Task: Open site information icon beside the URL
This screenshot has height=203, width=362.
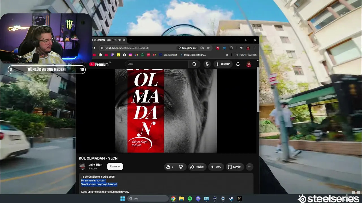Action: click(x=102, y=48)
